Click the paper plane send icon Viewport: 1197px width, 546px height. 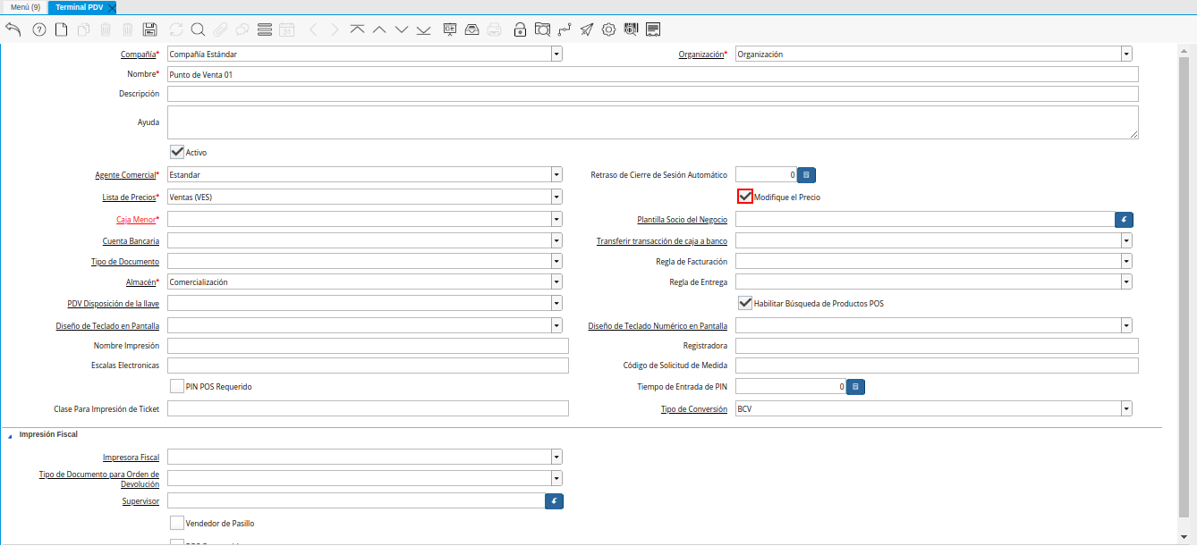coord(587,29)
